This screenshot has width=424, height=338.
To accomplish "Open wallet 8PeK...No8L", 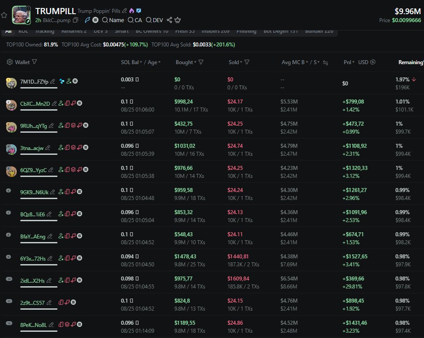I will (33, 325).
